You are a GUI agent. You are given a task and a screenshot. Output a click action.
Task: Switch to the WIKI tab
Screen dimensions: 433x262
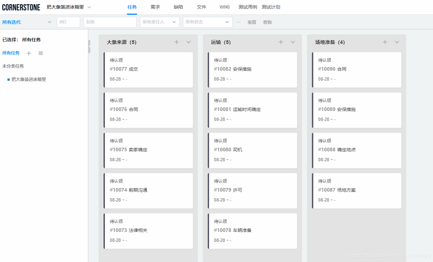pos(225,7)
